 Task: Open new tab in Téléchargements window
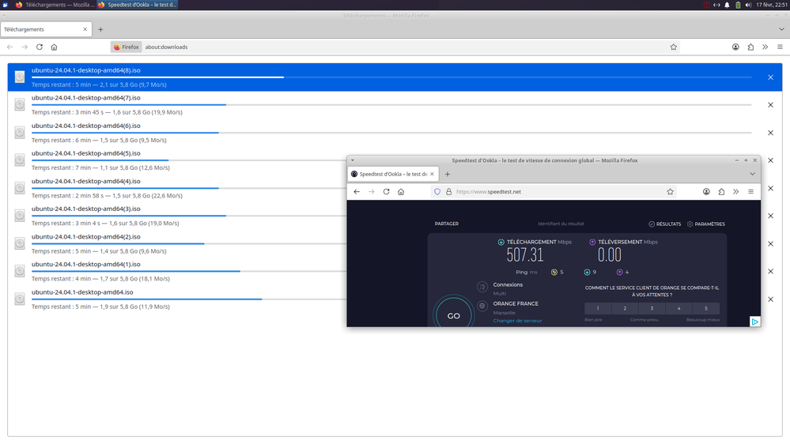coord(100,29)
